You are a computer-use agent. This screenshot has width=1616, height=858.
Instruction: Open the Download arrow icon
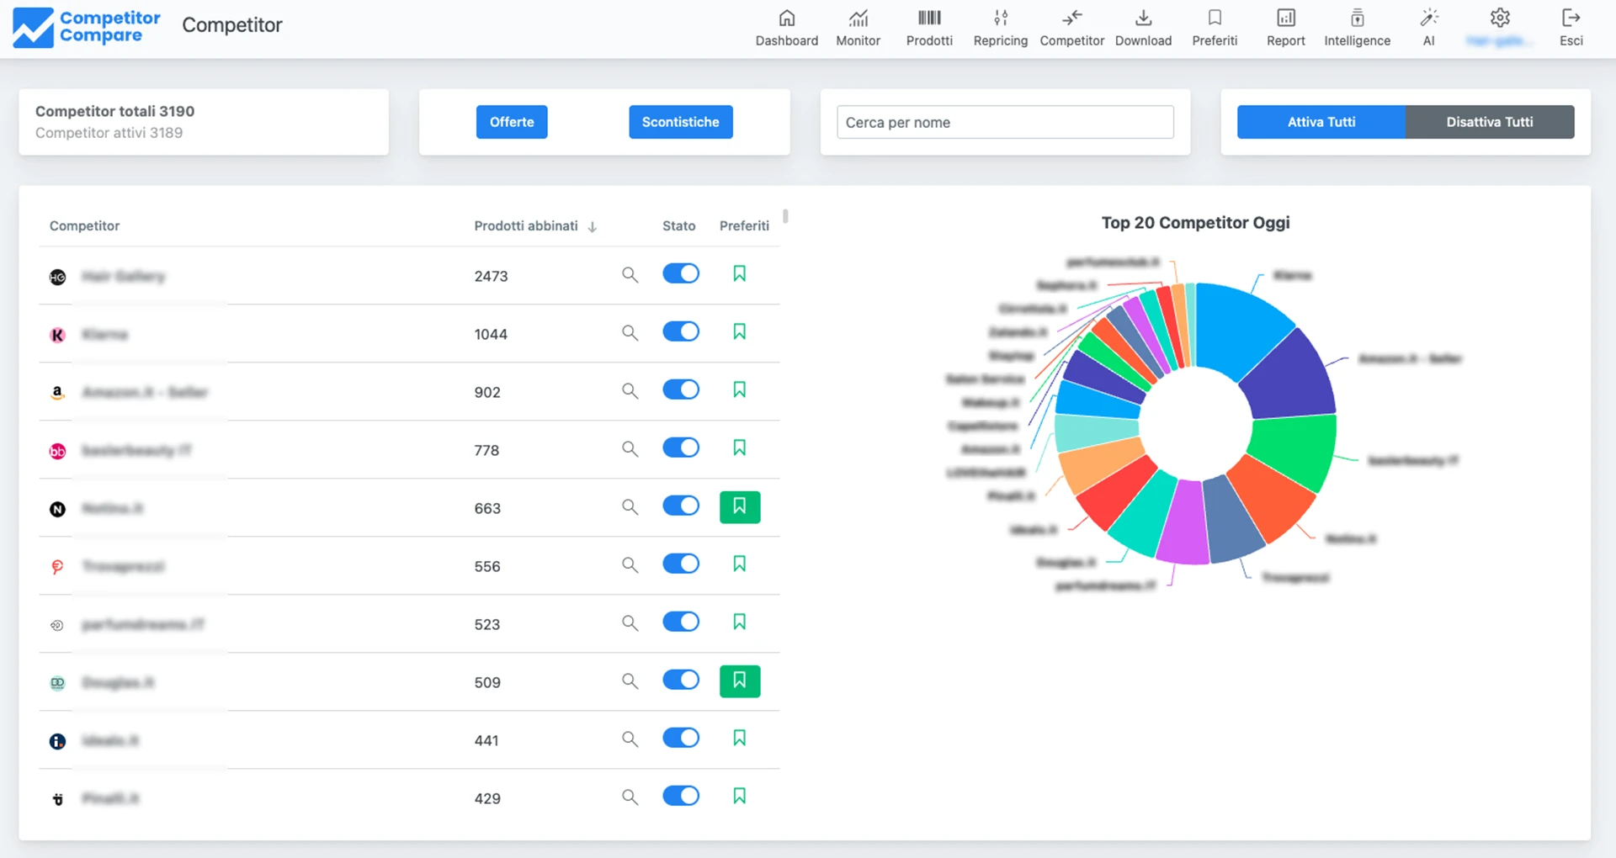pos(1143,19)
